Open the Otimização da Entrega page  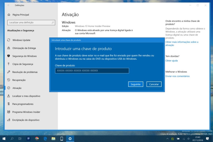click(x=24, y=48)
